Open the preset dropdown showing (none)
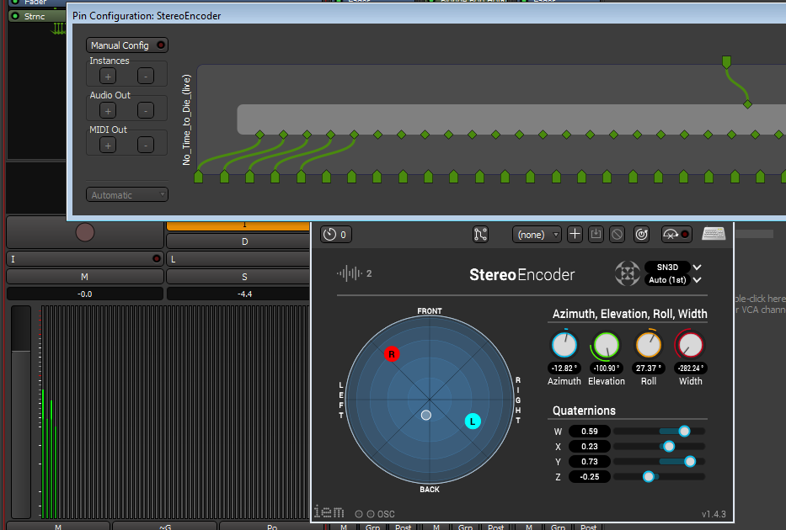786x530 pixels. (537, 235)
